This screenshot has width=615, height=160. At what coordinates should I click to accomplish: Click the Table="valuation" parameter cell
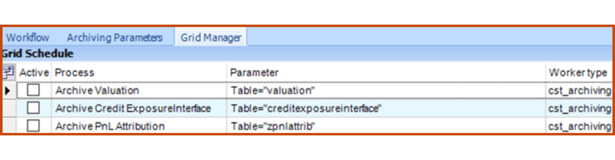click(386, 91)
